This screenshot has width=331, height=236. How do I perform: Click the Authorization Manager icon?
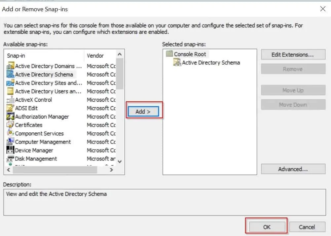(10, 117)
